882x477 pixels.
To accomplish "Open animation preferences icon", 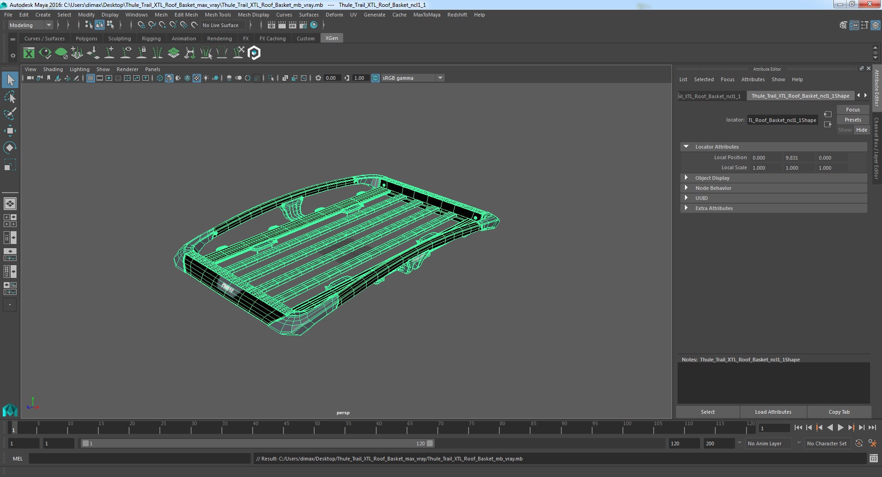I will (x=872, y=444).
